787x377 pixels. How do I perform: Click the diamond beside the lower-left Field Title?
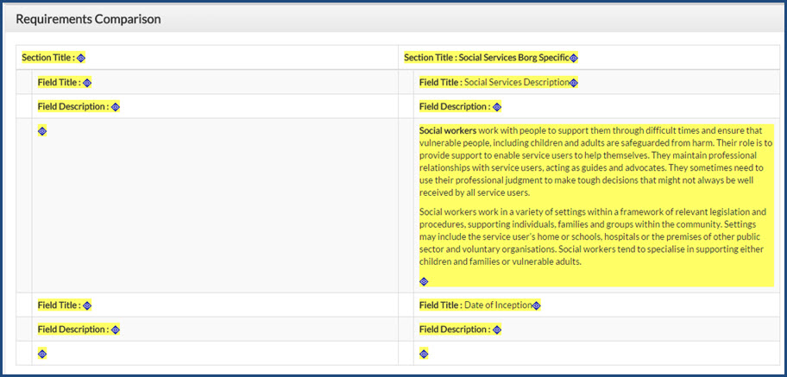(87, 305)
